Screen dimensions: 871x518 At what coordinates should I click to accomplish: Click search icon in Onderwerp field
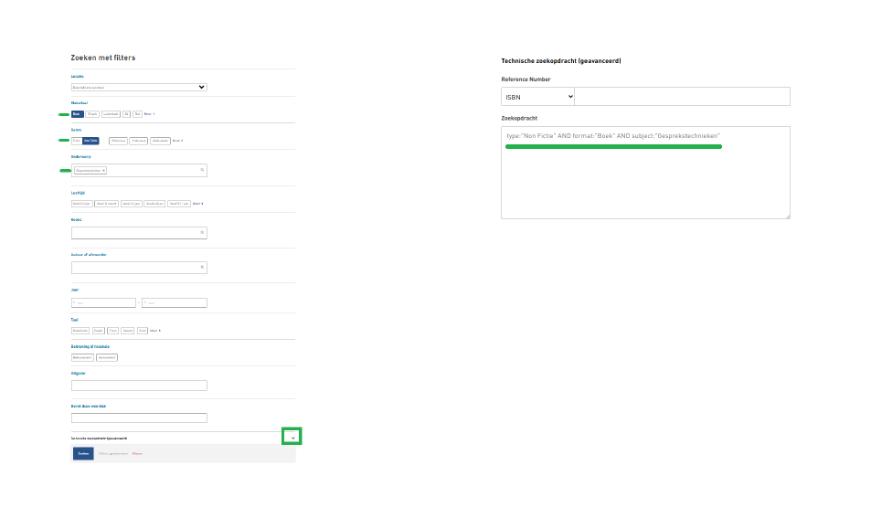pyautogui.click(x=202, y=170)
